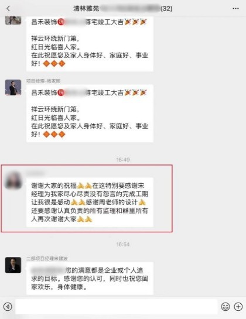The width and height of the screenshot is (246, 319).
Task: Tap the 谢谢大家的祝福 message bubble
Action: click(x=90, y=202)
